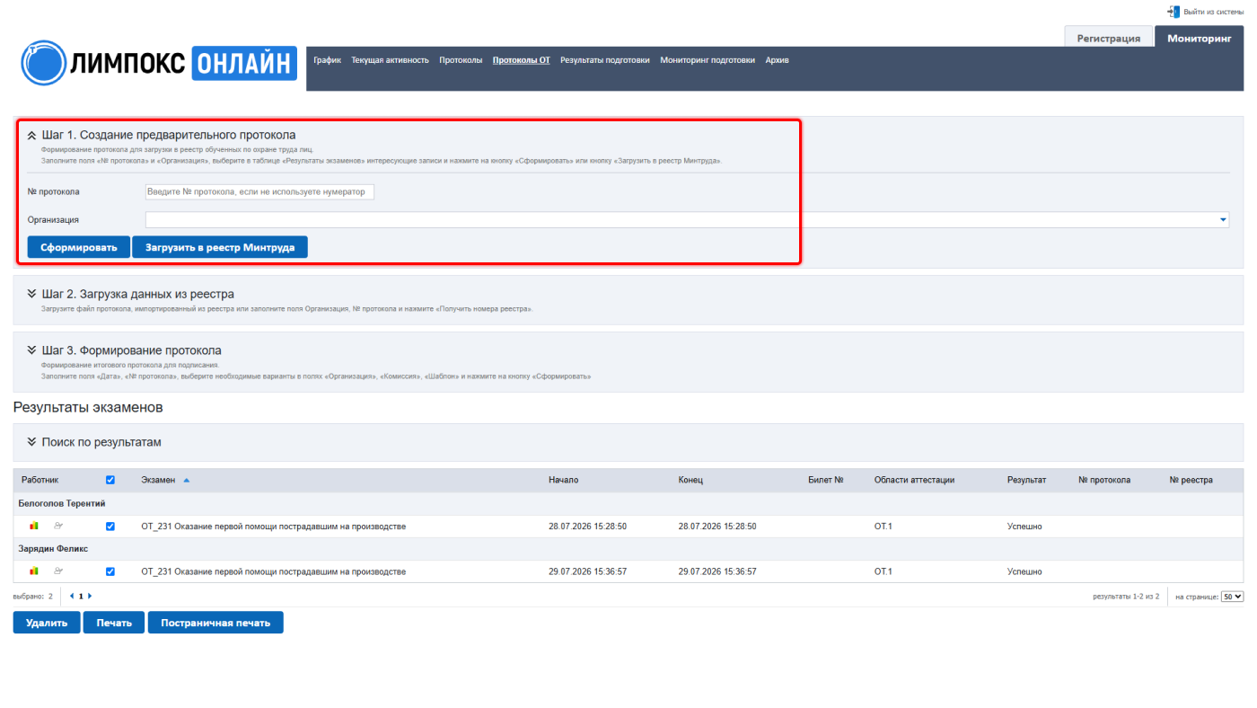Image resolution: width=1257 pixels, height=708 pixels.
Task: Open Текущая активность in the navigation
Action: pyautogui.click(x=391, y=60)
